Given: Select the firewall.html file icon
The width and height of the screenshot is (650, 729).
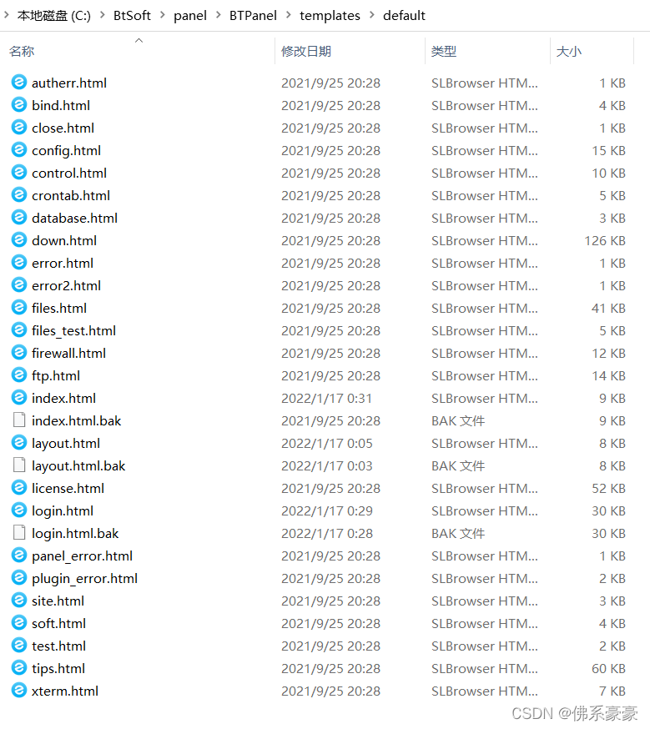Looking at the screenshot, I should click(x=19, y=353).
